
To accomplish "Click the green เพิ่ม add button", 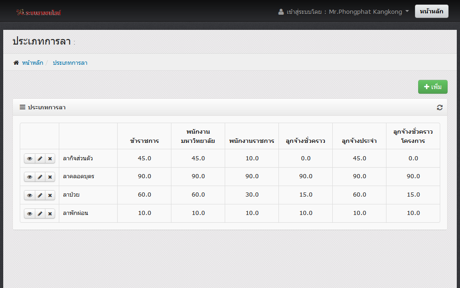I will (433, 87).
